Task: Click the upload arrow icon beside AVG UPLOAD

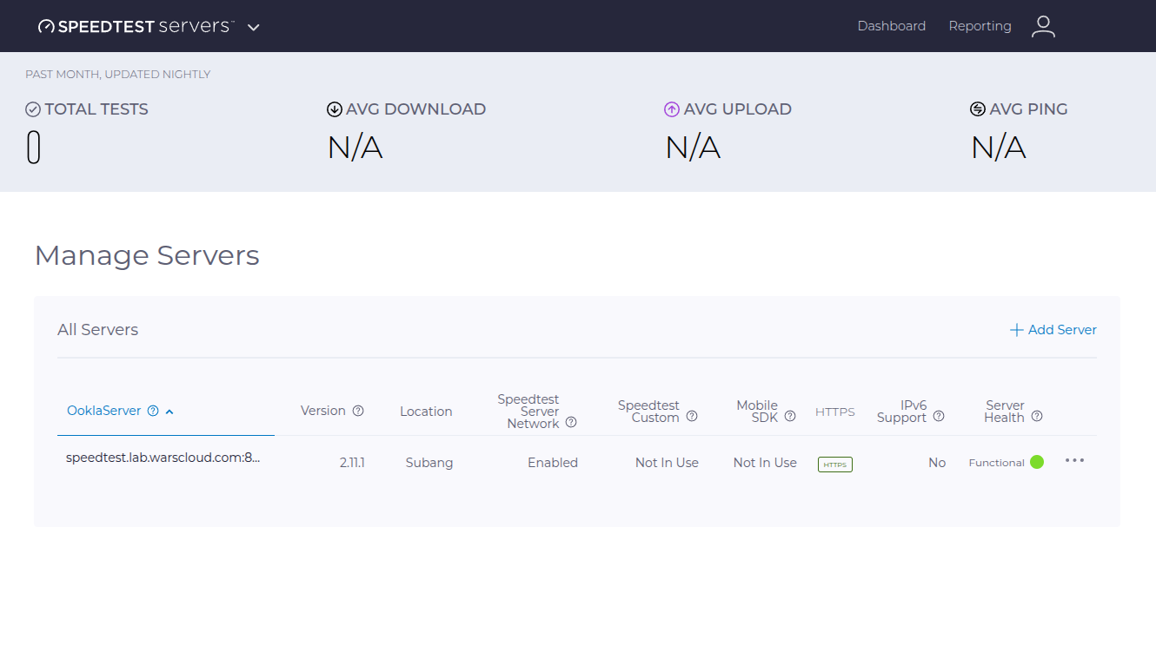Action: (671, 109)
